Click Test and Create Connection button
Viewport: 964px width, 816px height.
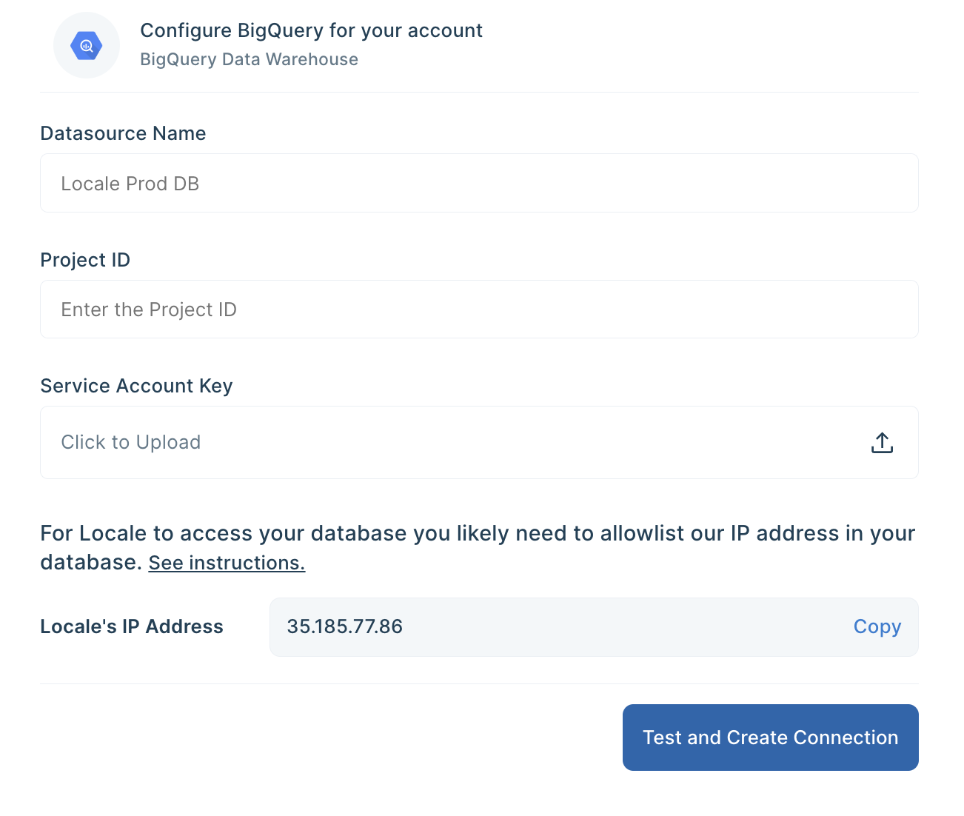pyautogui.click(x=770, y=738)
